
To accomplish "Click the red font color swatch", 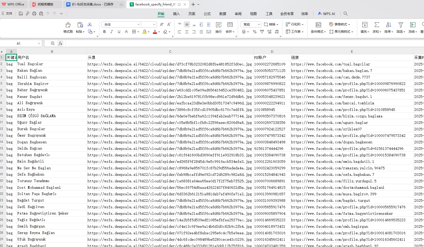I will 155,32.
